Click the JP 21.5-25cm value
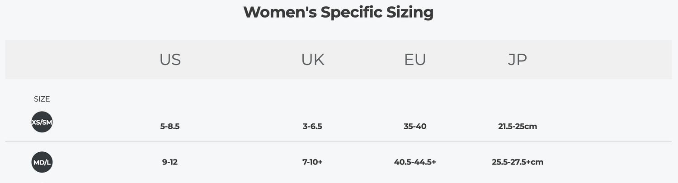This screenshot has height=183, width=678. click(518, 127)
